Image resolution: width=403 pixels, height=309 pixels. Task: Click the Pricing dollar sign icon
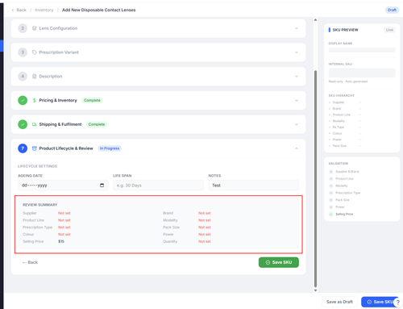pos(35,100)
